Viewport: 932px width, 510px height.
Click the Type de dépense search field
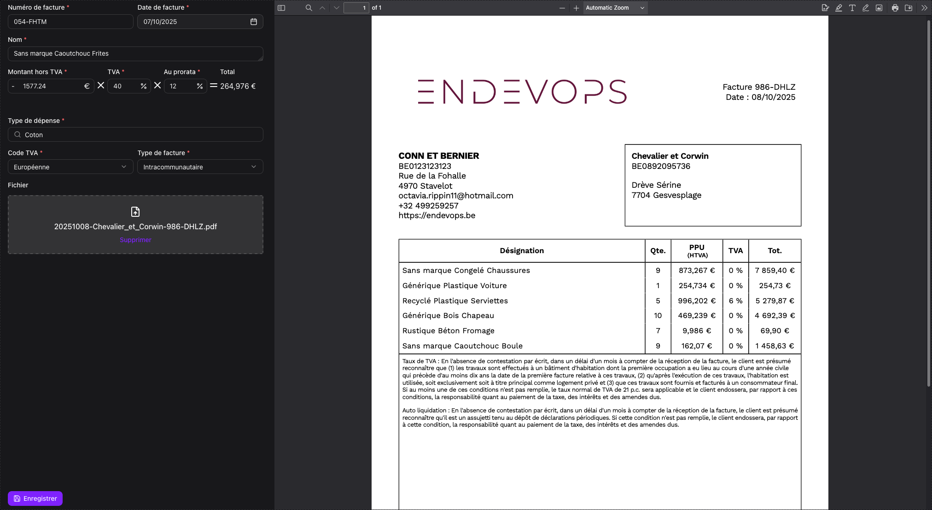click(x=135, y=134)
